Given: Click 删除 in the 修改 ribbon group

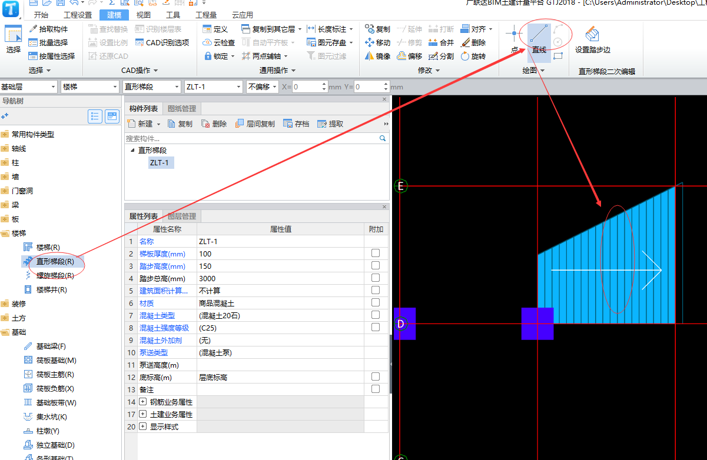Looking at the screenshot, I should pyautogui.click(x=473, y=42).
